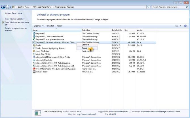Click the Back navigation arrow button
190x118 pixels.
tap(3, 7)
